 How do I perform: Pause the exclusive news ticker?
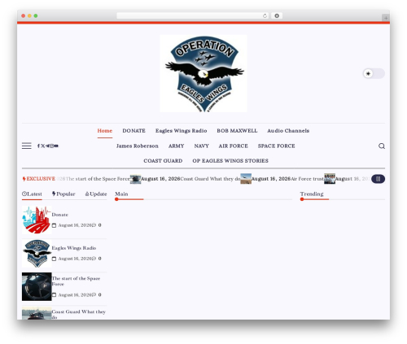click(378, 179)
